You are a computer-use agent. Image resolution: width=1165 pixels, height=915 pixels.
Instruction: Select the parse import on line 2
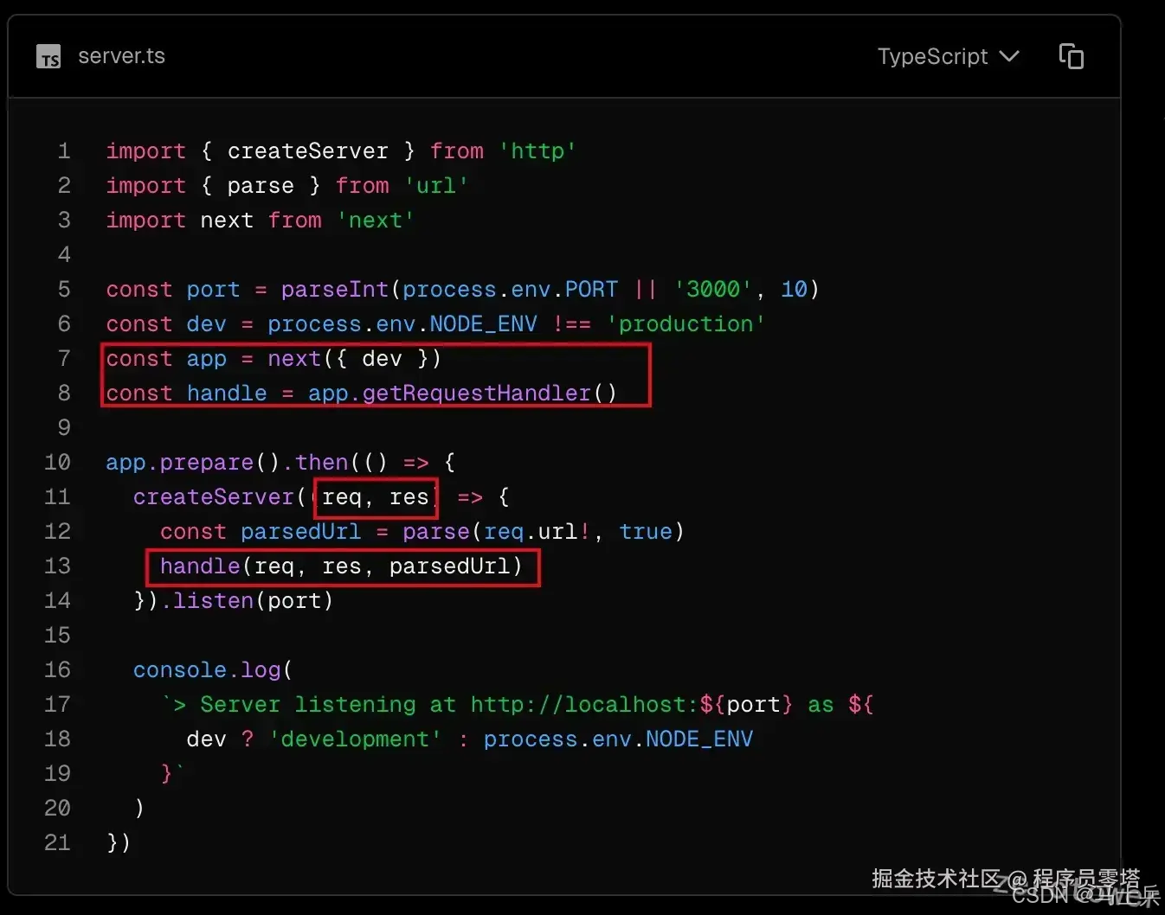click(x=260, y=185)
